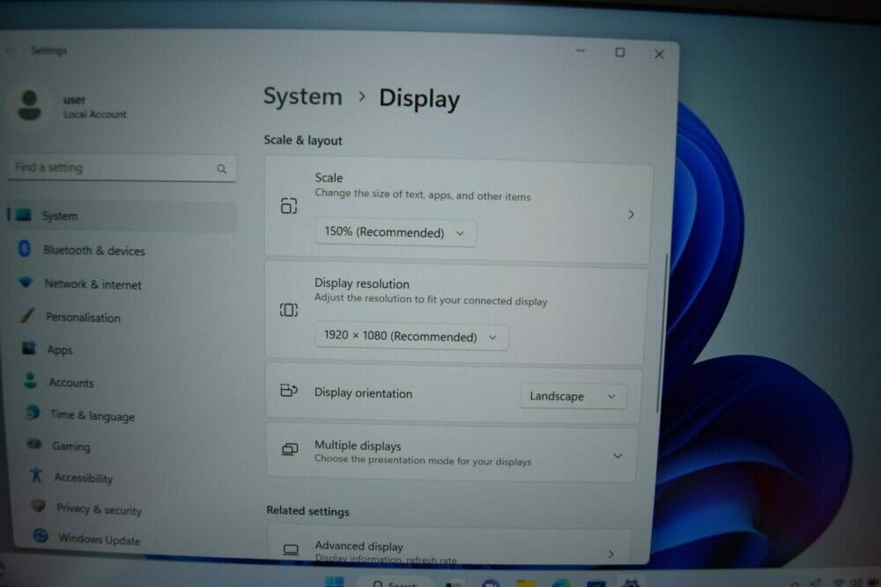Minimize the Settings window

[x=581, y=51]
